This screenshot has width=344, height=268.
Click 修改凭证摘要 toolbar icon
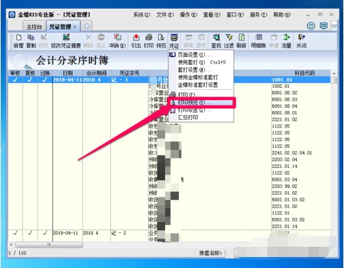click(x=66, y=41)
